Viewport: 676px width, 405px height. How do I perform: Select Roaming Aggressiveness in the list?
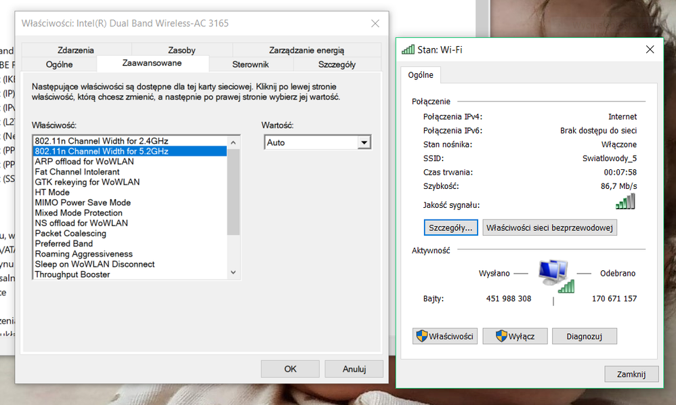83,254
